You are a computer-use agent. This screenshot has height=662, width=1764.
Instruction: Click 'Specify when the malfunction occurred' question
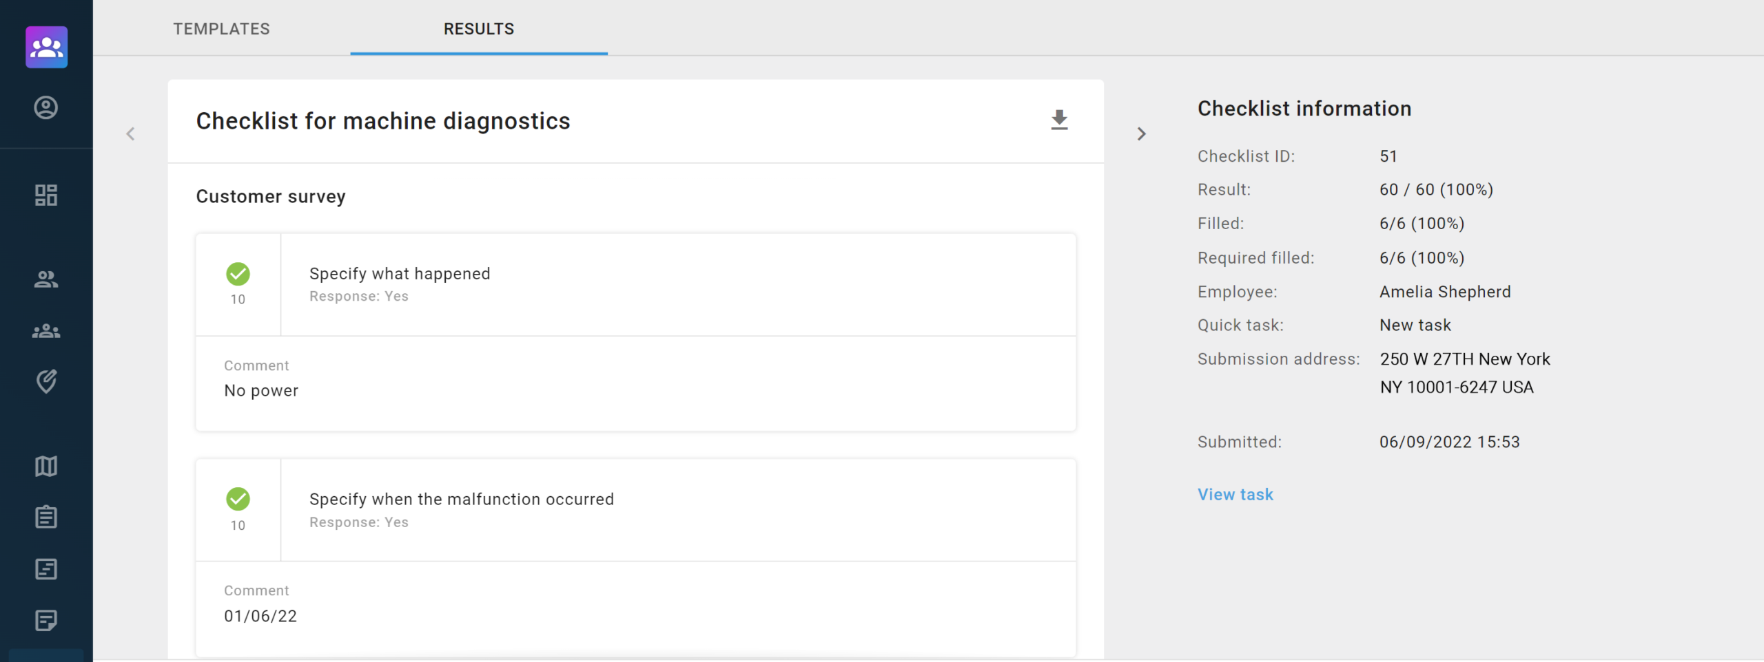click(x=462, y=499)
